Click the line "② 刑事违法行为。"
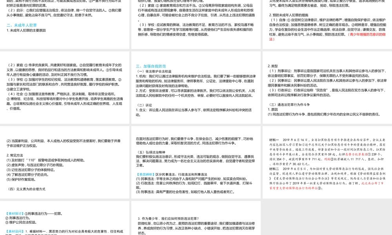Image resolution: width=392 pixels, height=235 pixels. point(18,218)
